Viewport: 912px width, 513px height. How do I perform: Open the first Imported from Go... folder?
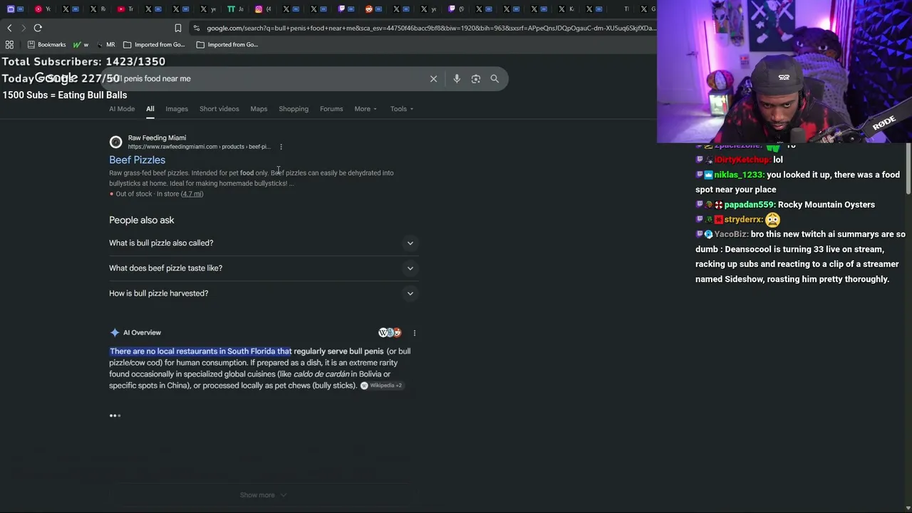point(154,44)
